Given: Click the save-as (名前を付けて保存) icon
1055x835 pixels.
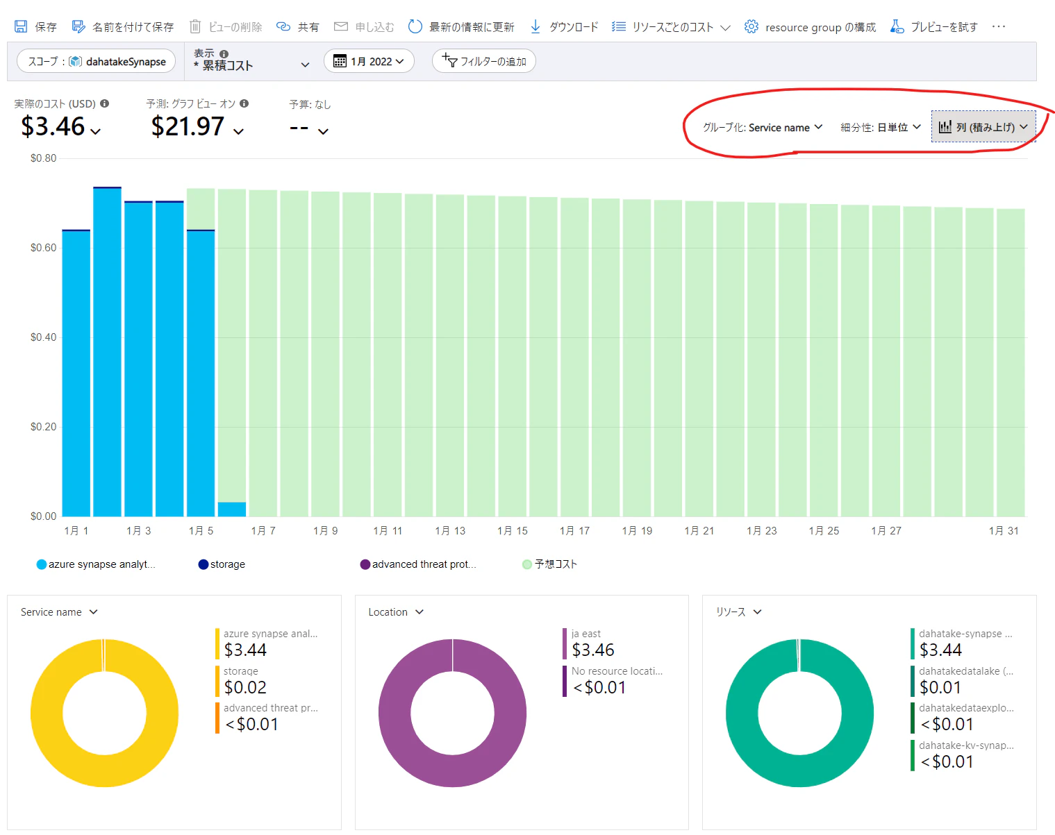Looking at the screenshot, I should point(78,26).
